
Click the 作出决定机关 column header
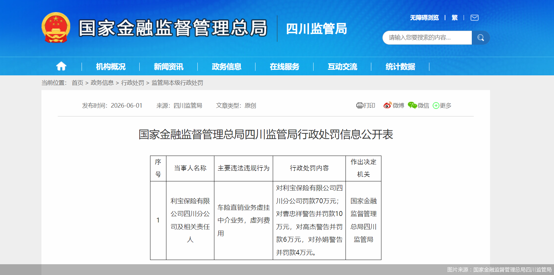(x=363, y=168)
